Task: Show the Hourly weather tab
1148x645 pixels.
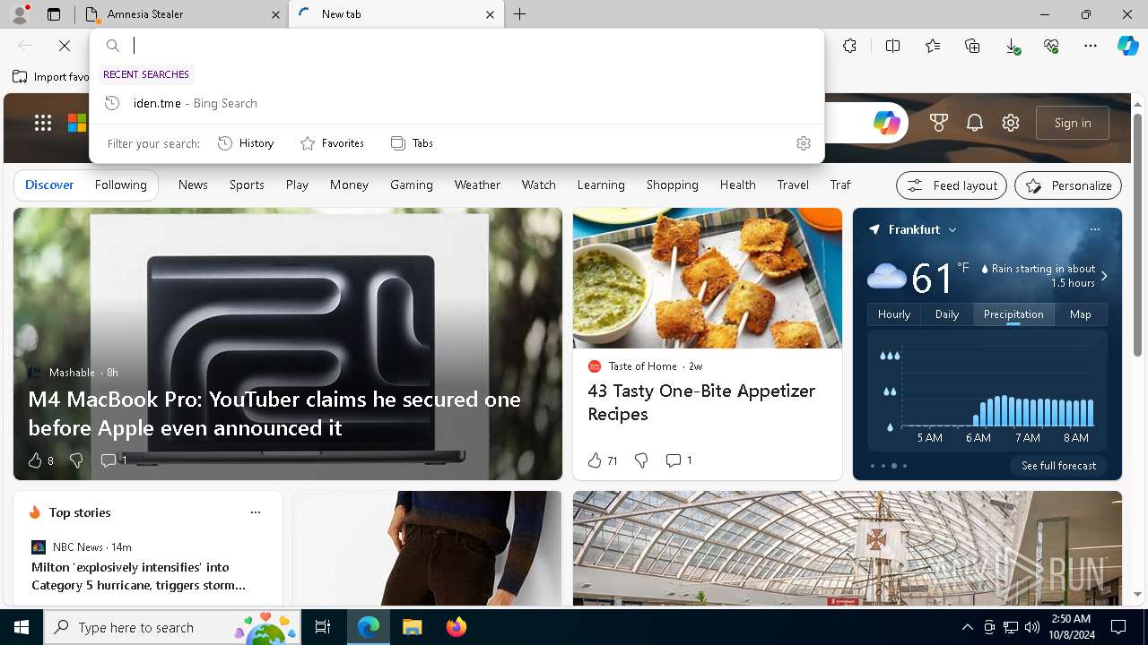Action: pyautogui.click(x=894, y=314)
